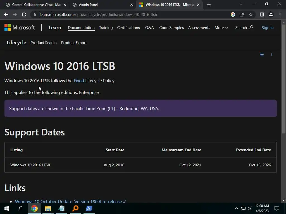Image resolution: width=286 pixels, height=214 pixels.
Task: Close the Control Collaborative Virtual Machine tab
Action: [65, 5]
